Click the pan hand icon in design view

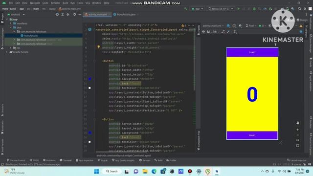pyautogui.click(x=297, y=123)
